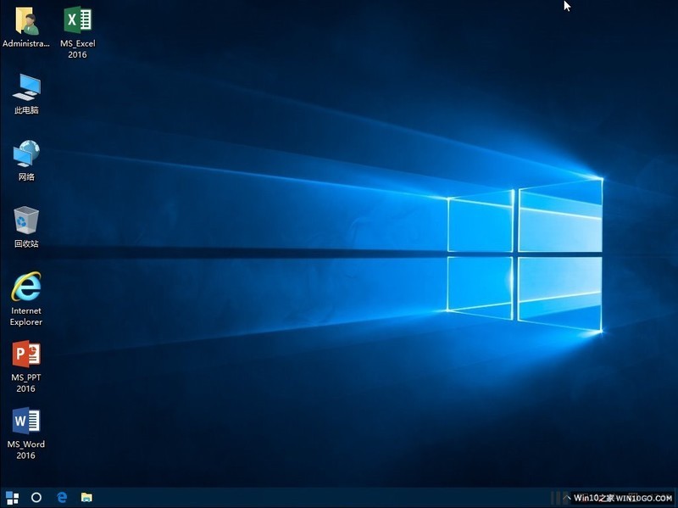
Task: Expand hidden tray icons arrow
Action: coord(566,498)
